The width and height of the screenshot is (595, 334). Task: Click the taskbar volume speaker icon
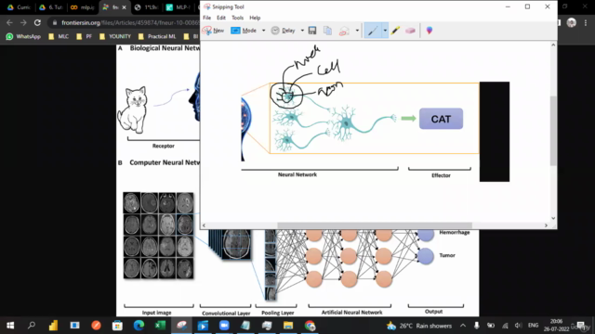pos(519,326)
